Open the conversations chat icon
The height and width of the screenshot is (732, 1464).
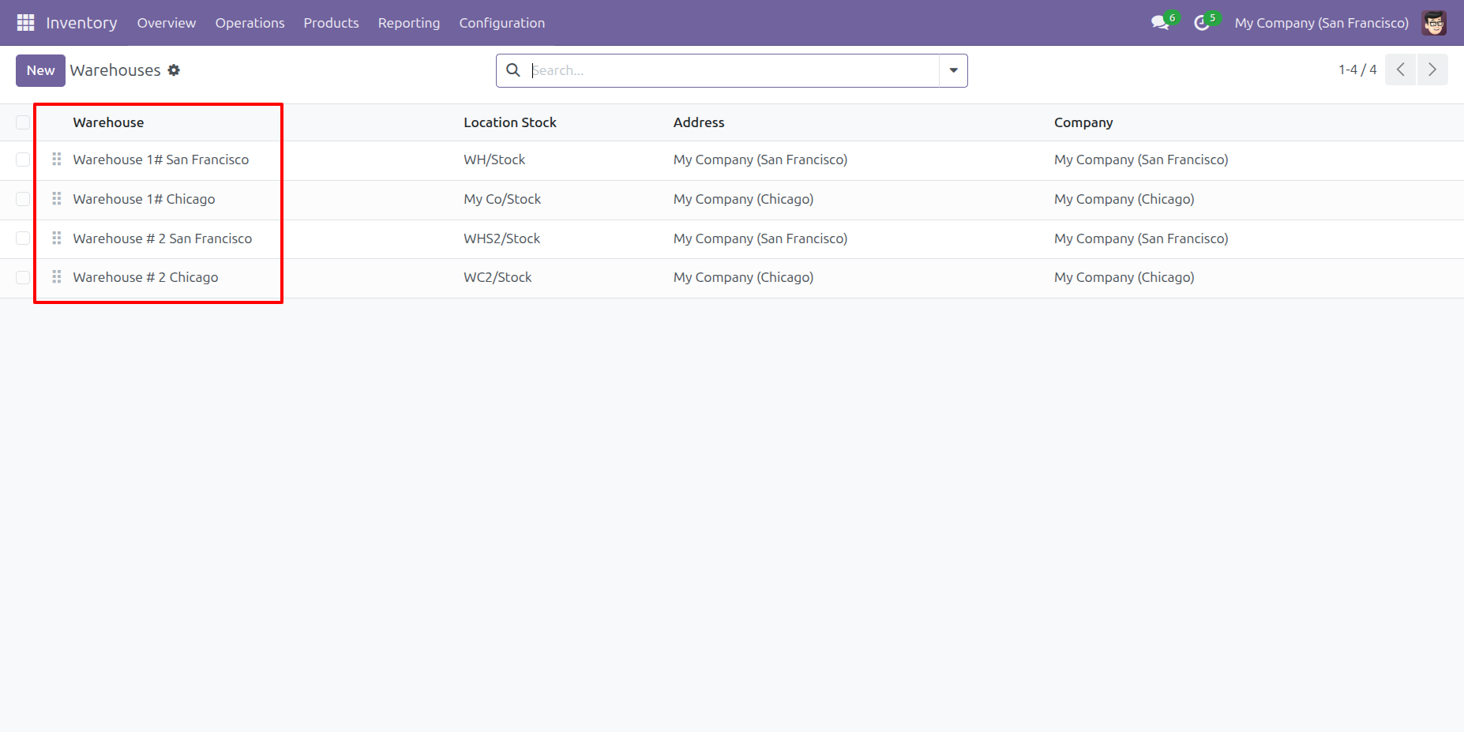click(x=1160, y=23)
